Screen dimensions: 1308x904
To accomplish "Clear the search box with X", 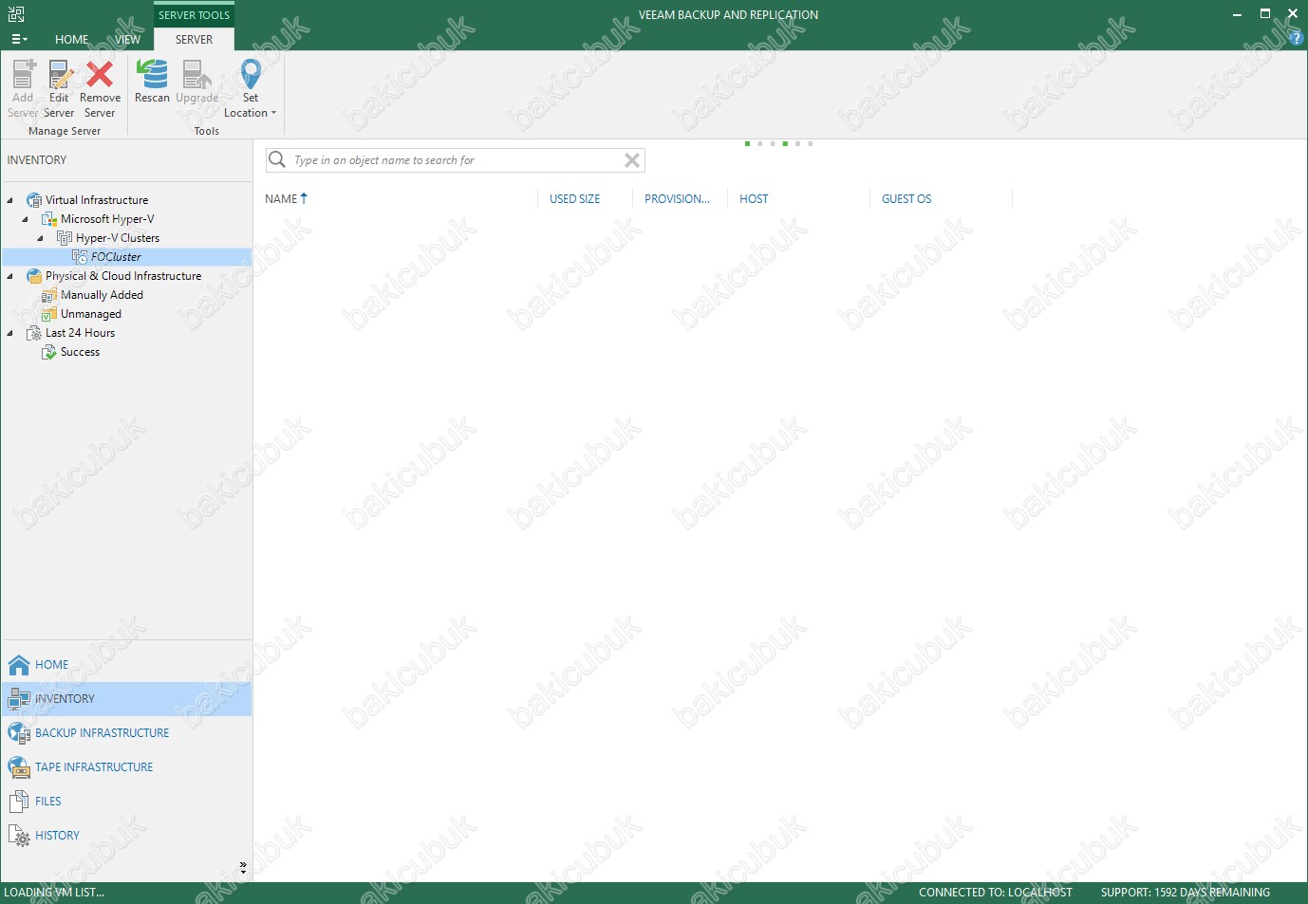I will pos(632,160).
